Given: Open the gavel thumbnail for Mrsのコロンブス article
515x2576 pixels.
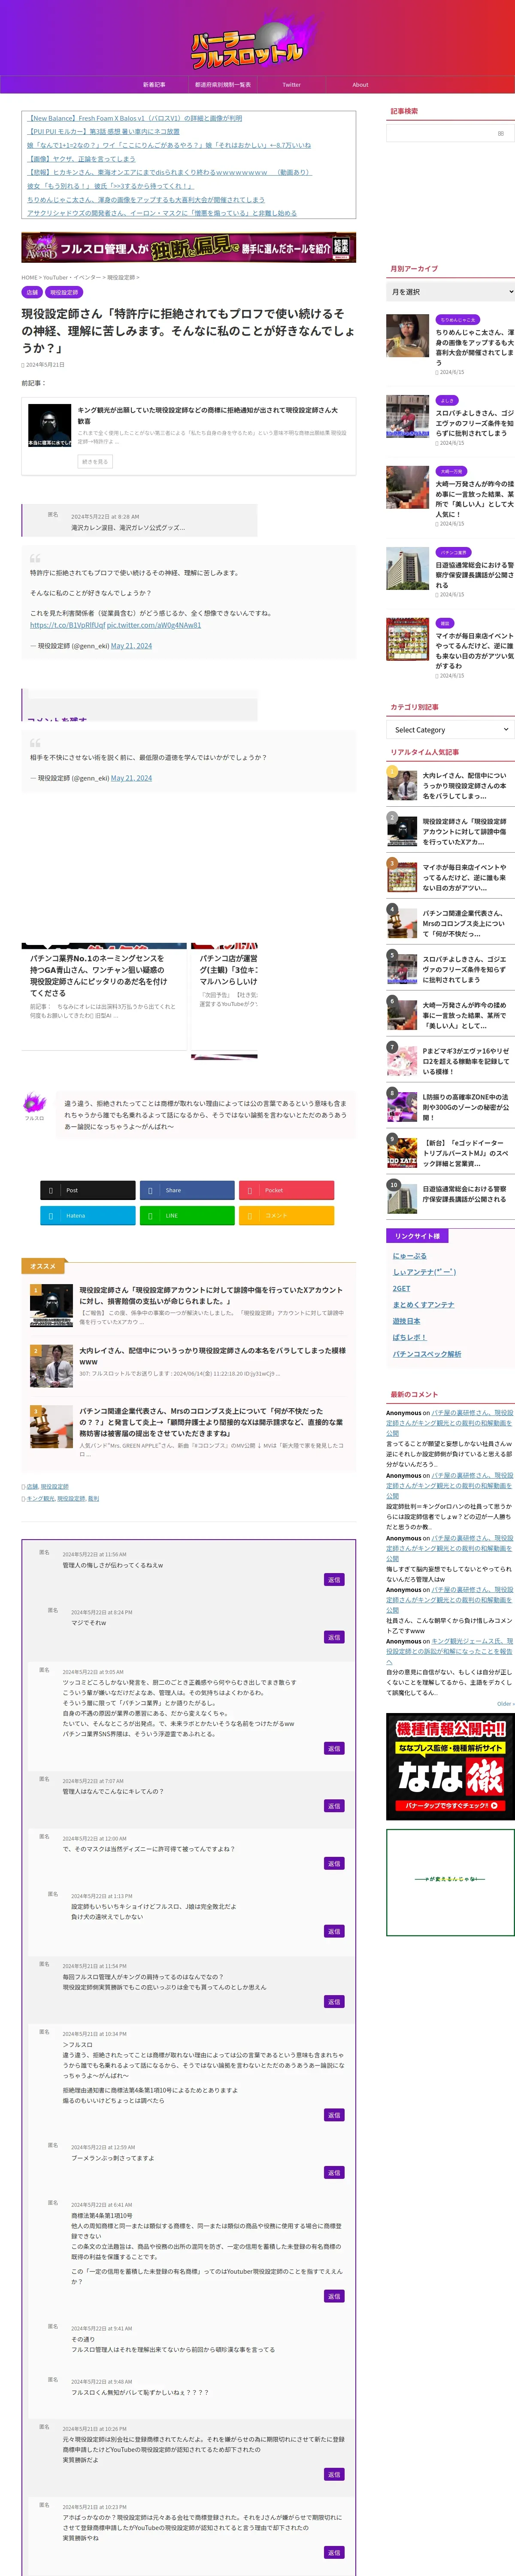Looking at the screenshot, I should click(51, 1427).
